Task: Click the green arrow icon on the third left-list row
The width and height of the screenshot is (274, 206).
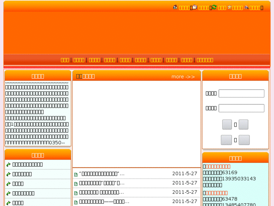Action: (x=8, y=184)
